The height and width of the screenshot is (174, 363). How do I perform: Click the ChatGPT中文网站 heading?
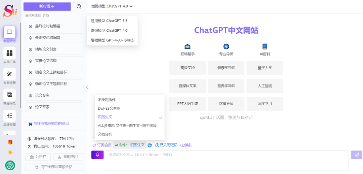[226, 30]
